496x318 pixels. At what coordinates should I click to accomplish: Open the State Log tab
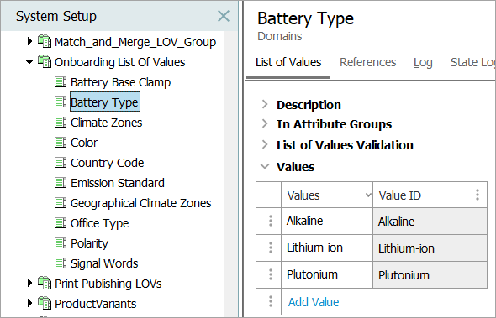(x=472, y=62)
